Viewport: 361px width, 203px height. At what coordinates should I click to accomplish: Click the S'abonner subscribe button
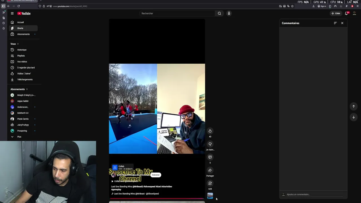(x=156, y=175)
